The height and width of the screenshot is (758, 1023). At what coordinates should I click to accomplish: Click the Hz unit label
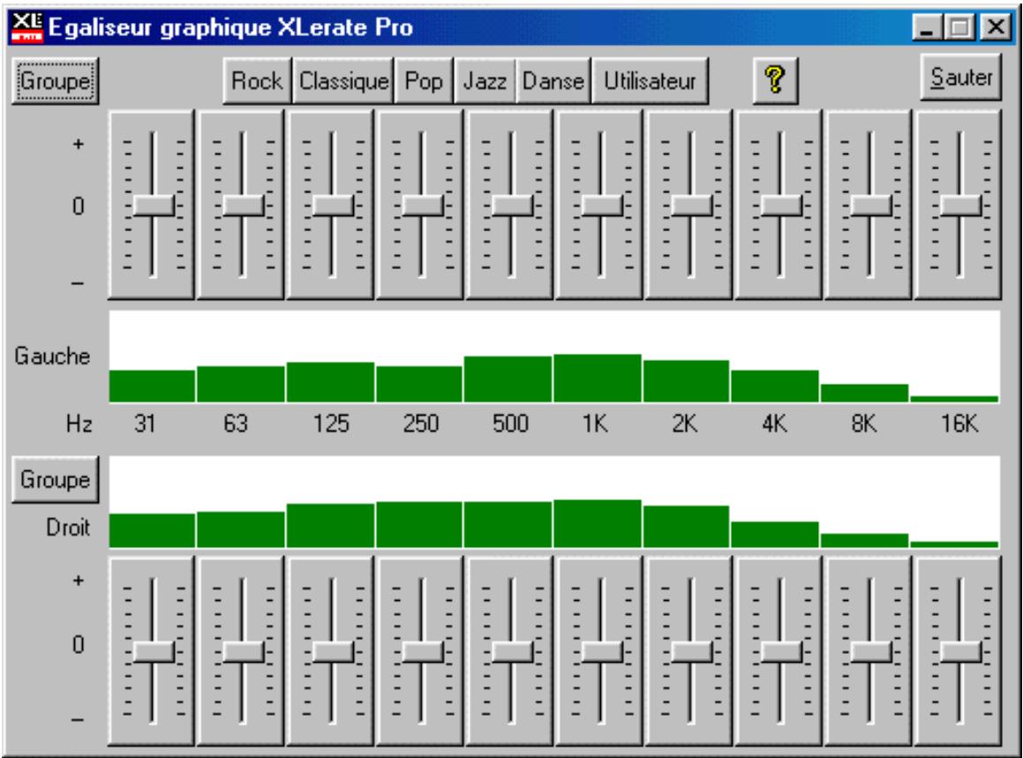79,424
